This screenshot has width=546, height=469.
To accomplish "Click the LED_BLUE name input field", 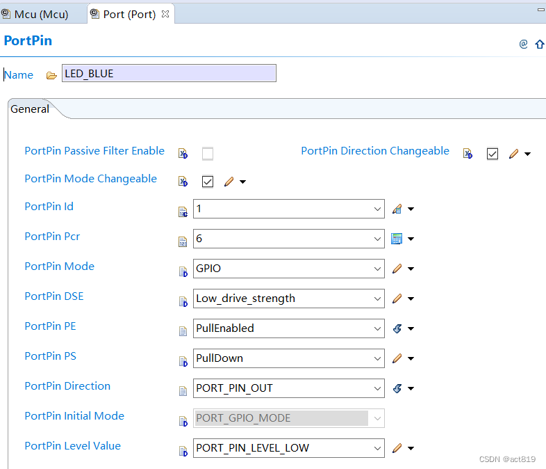I will (169, 73).
